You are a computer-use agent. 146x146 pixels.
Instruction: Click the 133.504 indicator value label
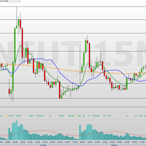click(x=4, y=1)
